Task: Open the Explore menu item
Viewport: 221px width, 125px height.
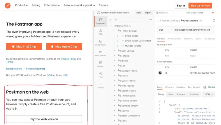Action: [103, 5]
